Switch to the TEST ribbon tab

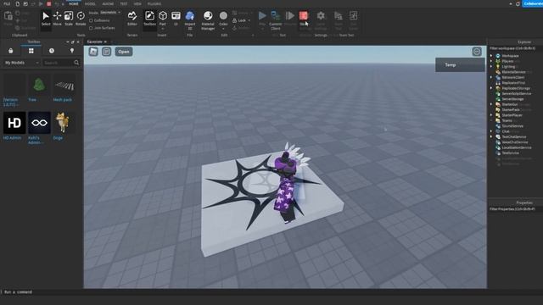click(124, 3)
